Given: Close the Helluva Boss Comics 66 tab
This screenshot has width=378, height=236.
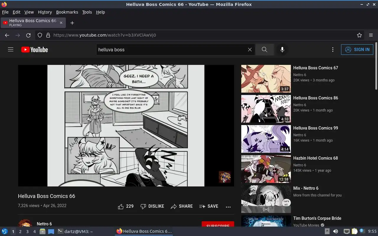Looking at the screenshot, I should click(x=61, y=23).
